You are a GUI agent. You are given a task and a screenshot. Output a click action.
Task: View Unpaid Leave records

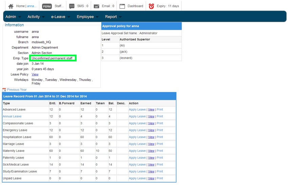(x=151, y=179)
